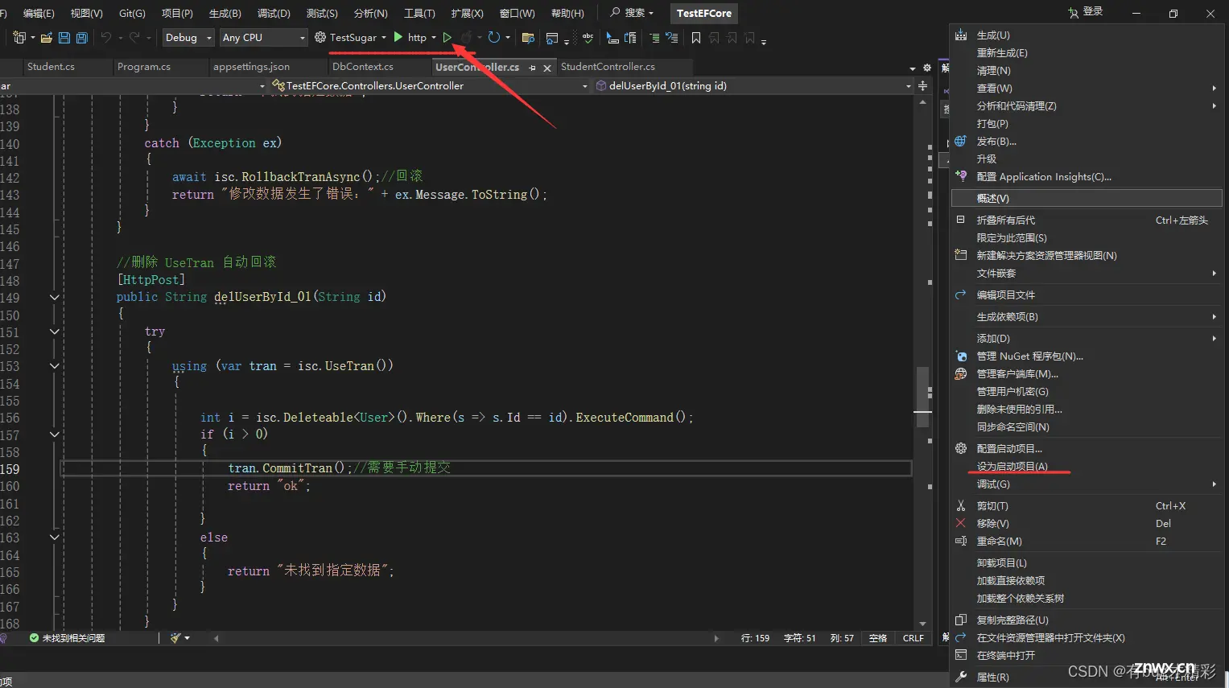Save the current file with toolbar icon
This screenshot has width=1229, height=688.
[x=64, y=38]
